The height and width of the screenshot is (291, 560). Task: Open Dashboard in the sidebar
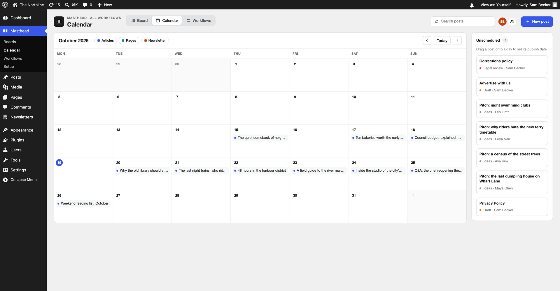23,18
